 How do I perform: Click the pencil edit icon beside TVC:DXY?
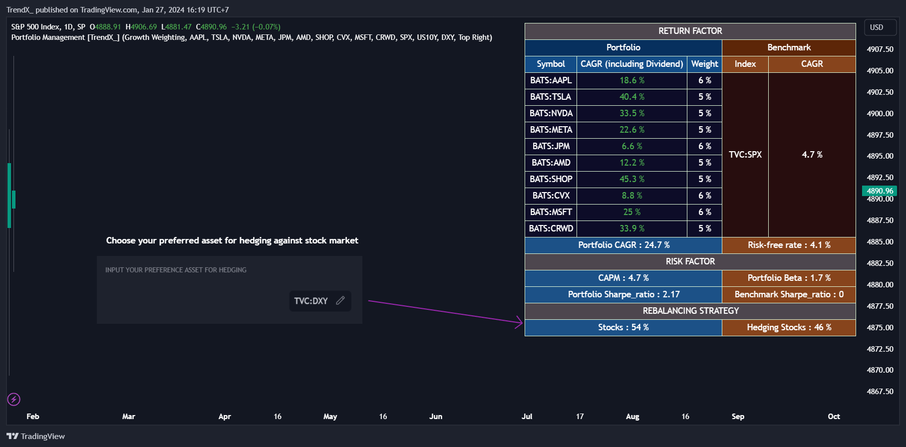pyautogui.click(x=340, y=300)
